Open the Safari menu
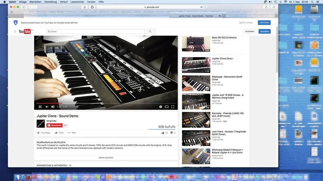 [12, 2]
